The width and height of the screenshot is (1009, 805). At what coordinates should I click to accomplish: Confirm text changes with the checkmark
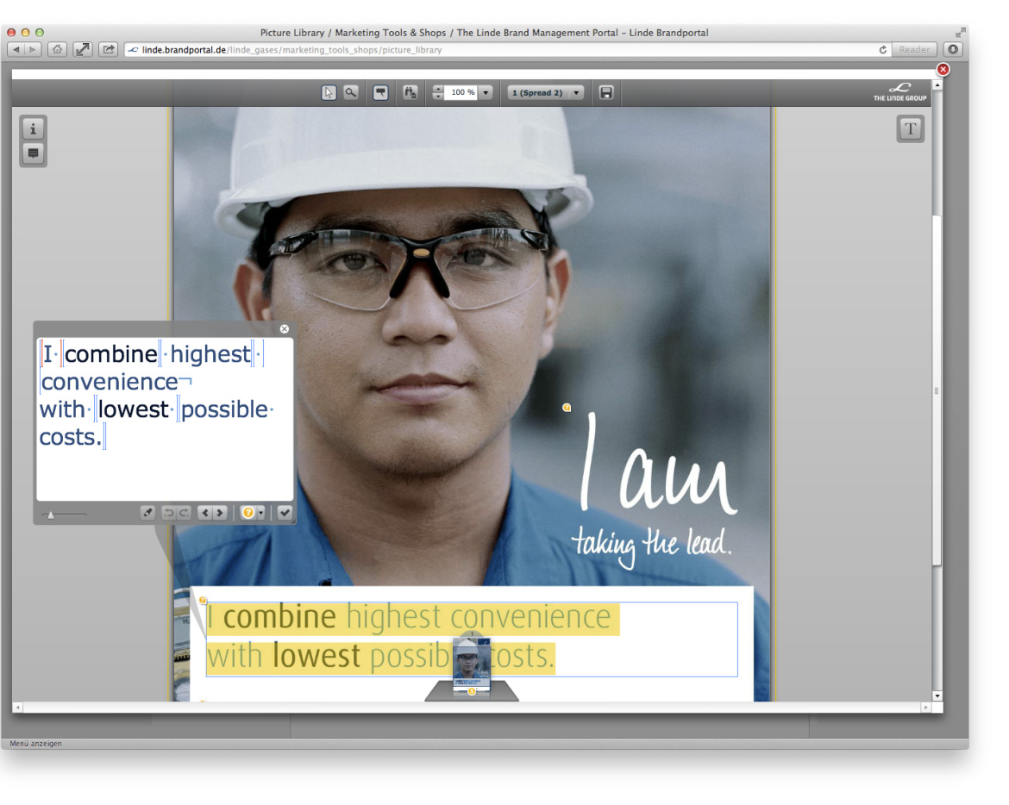click(285, 513)
